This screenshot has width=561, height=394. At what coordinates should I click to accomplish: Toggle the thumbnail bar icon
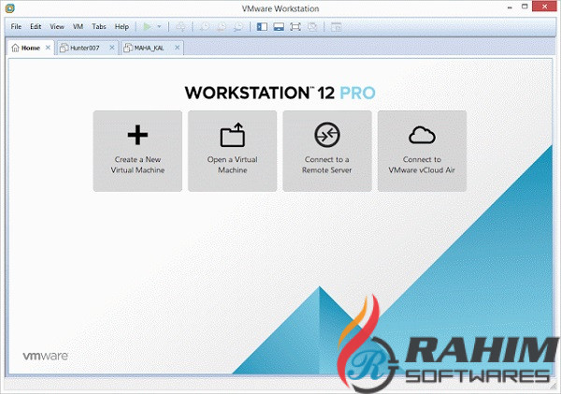click(x=279, y=27)
